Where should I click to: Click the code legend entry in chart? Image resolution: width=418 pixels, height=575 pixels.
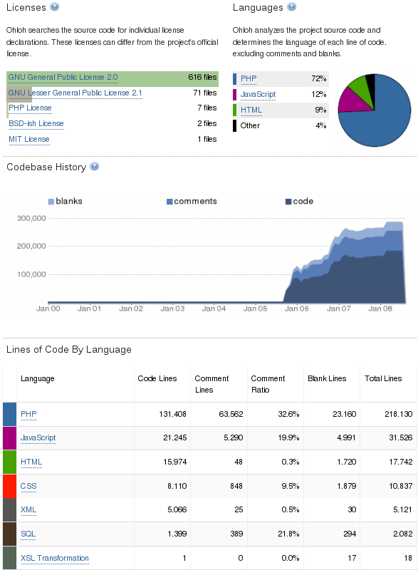pos(299,202)
